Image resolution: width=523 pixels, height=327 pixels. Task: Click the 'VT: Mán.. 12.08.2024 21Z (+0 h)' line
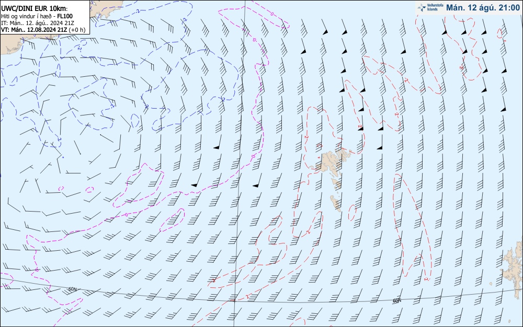(43, 30)
